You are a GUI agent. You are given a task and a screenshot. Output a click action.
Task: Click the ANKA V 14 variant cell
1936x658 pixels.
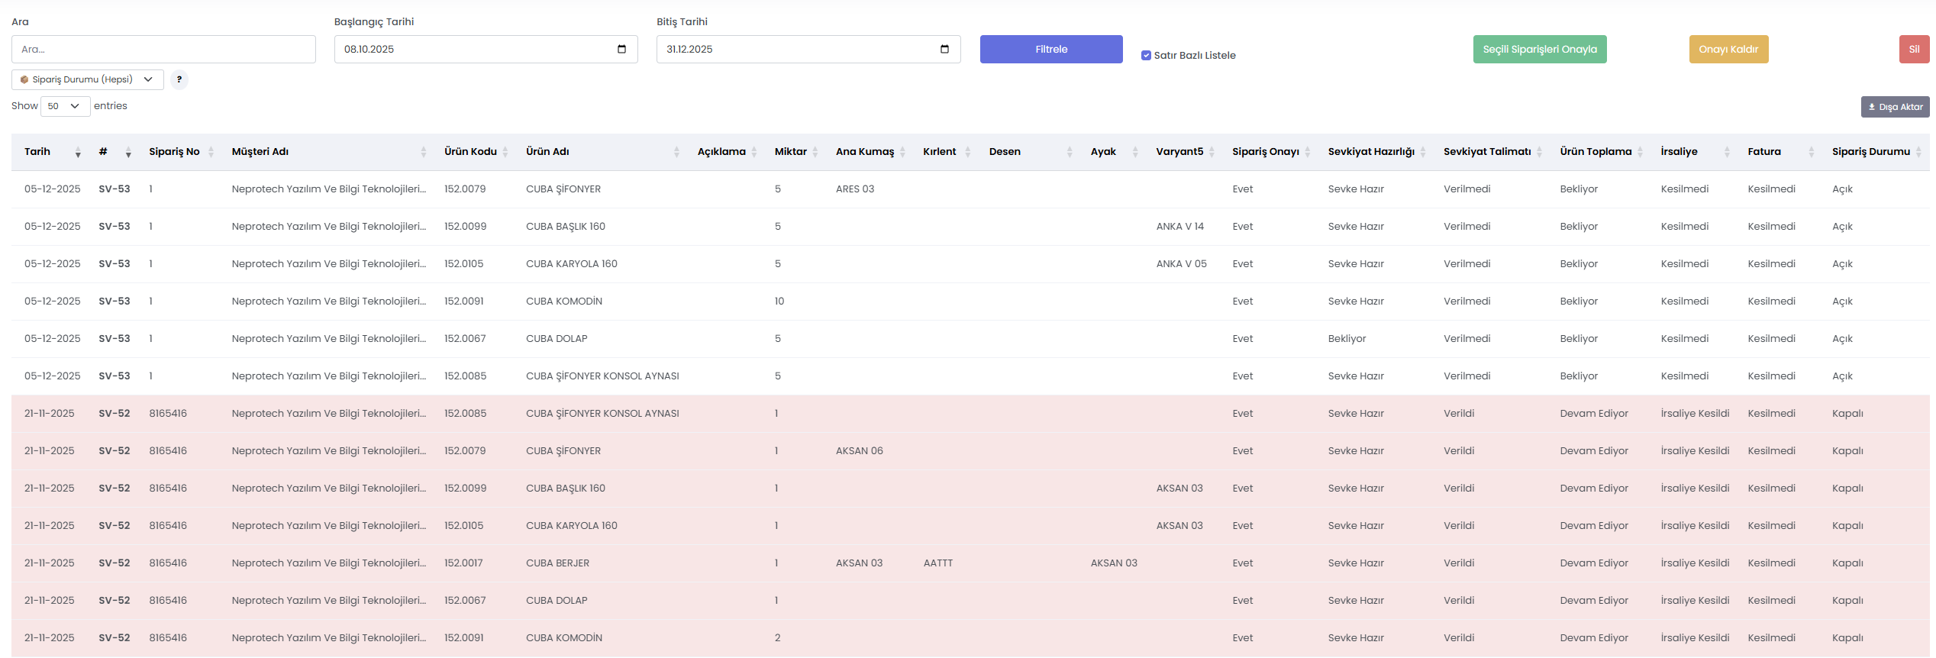pos(1179,227)
